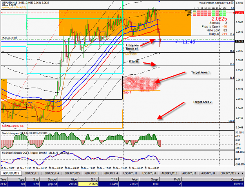This screenshot has height=187, width=245.
Task: Click the 09:12 time cell
Action: pyautogui.click(x=3, y=184)
